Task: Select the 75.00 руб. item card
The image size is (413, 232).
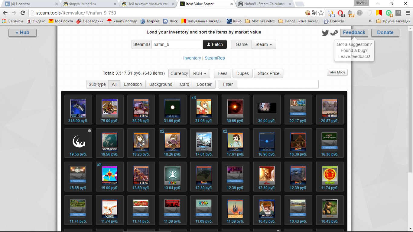Action: (x=110, y=109)
